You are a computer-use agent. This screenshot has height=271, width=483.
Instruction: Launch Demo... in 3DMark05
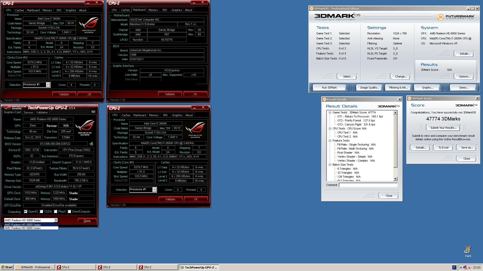point(464,88)
